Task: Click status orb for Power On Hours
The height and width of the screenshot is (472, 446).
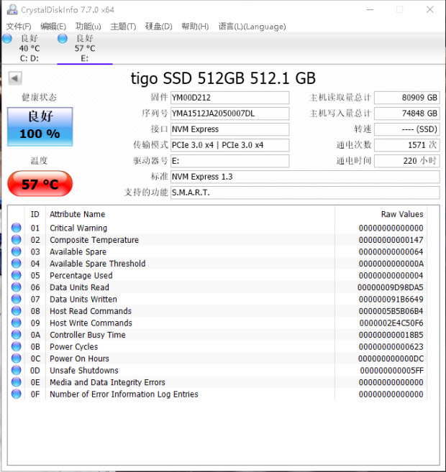Action: click(x=17, y=358)
